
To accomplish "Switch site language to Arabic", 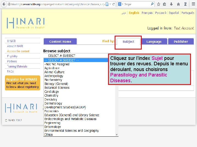I will tap(124, 13).
